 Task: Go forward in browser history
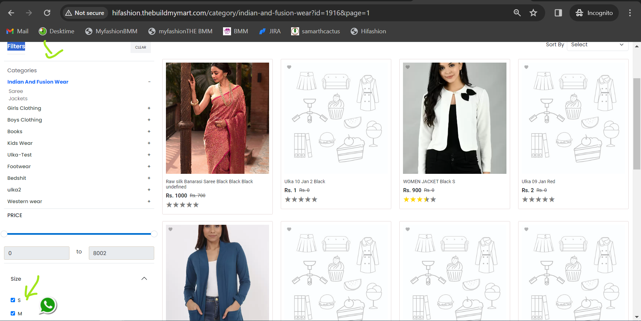[29, 13]
